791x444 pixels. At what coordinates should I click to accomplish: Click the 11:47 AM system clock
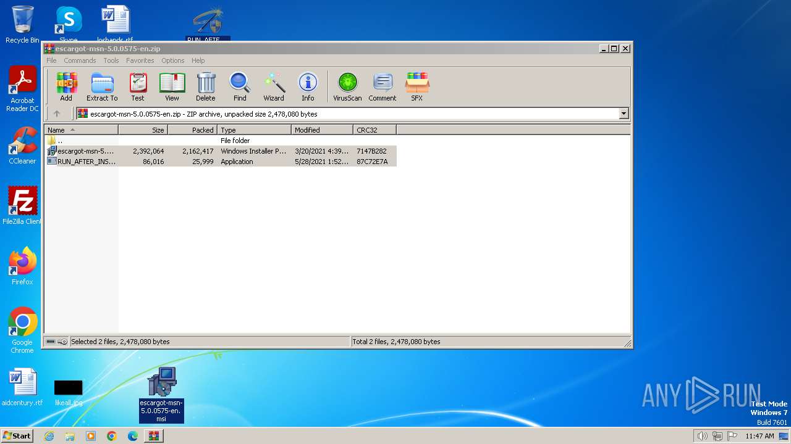tap(759, 436)
